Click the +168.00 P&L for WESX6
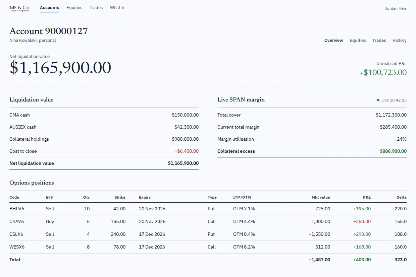The image size is (416, 277). point(362,247)
